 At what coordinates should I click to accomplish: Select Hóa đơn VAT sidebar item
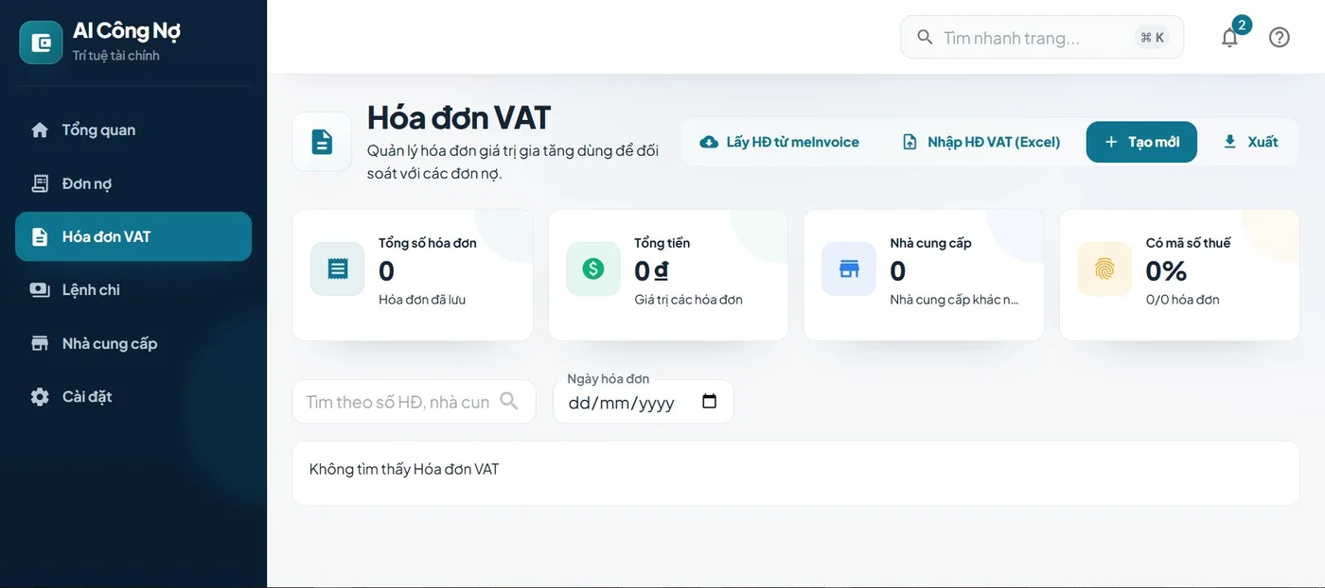133,236
